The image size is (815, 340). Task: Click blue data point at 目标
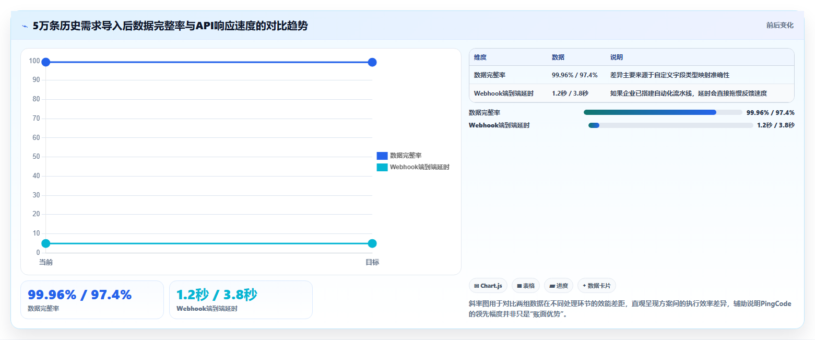pos(372,62)
